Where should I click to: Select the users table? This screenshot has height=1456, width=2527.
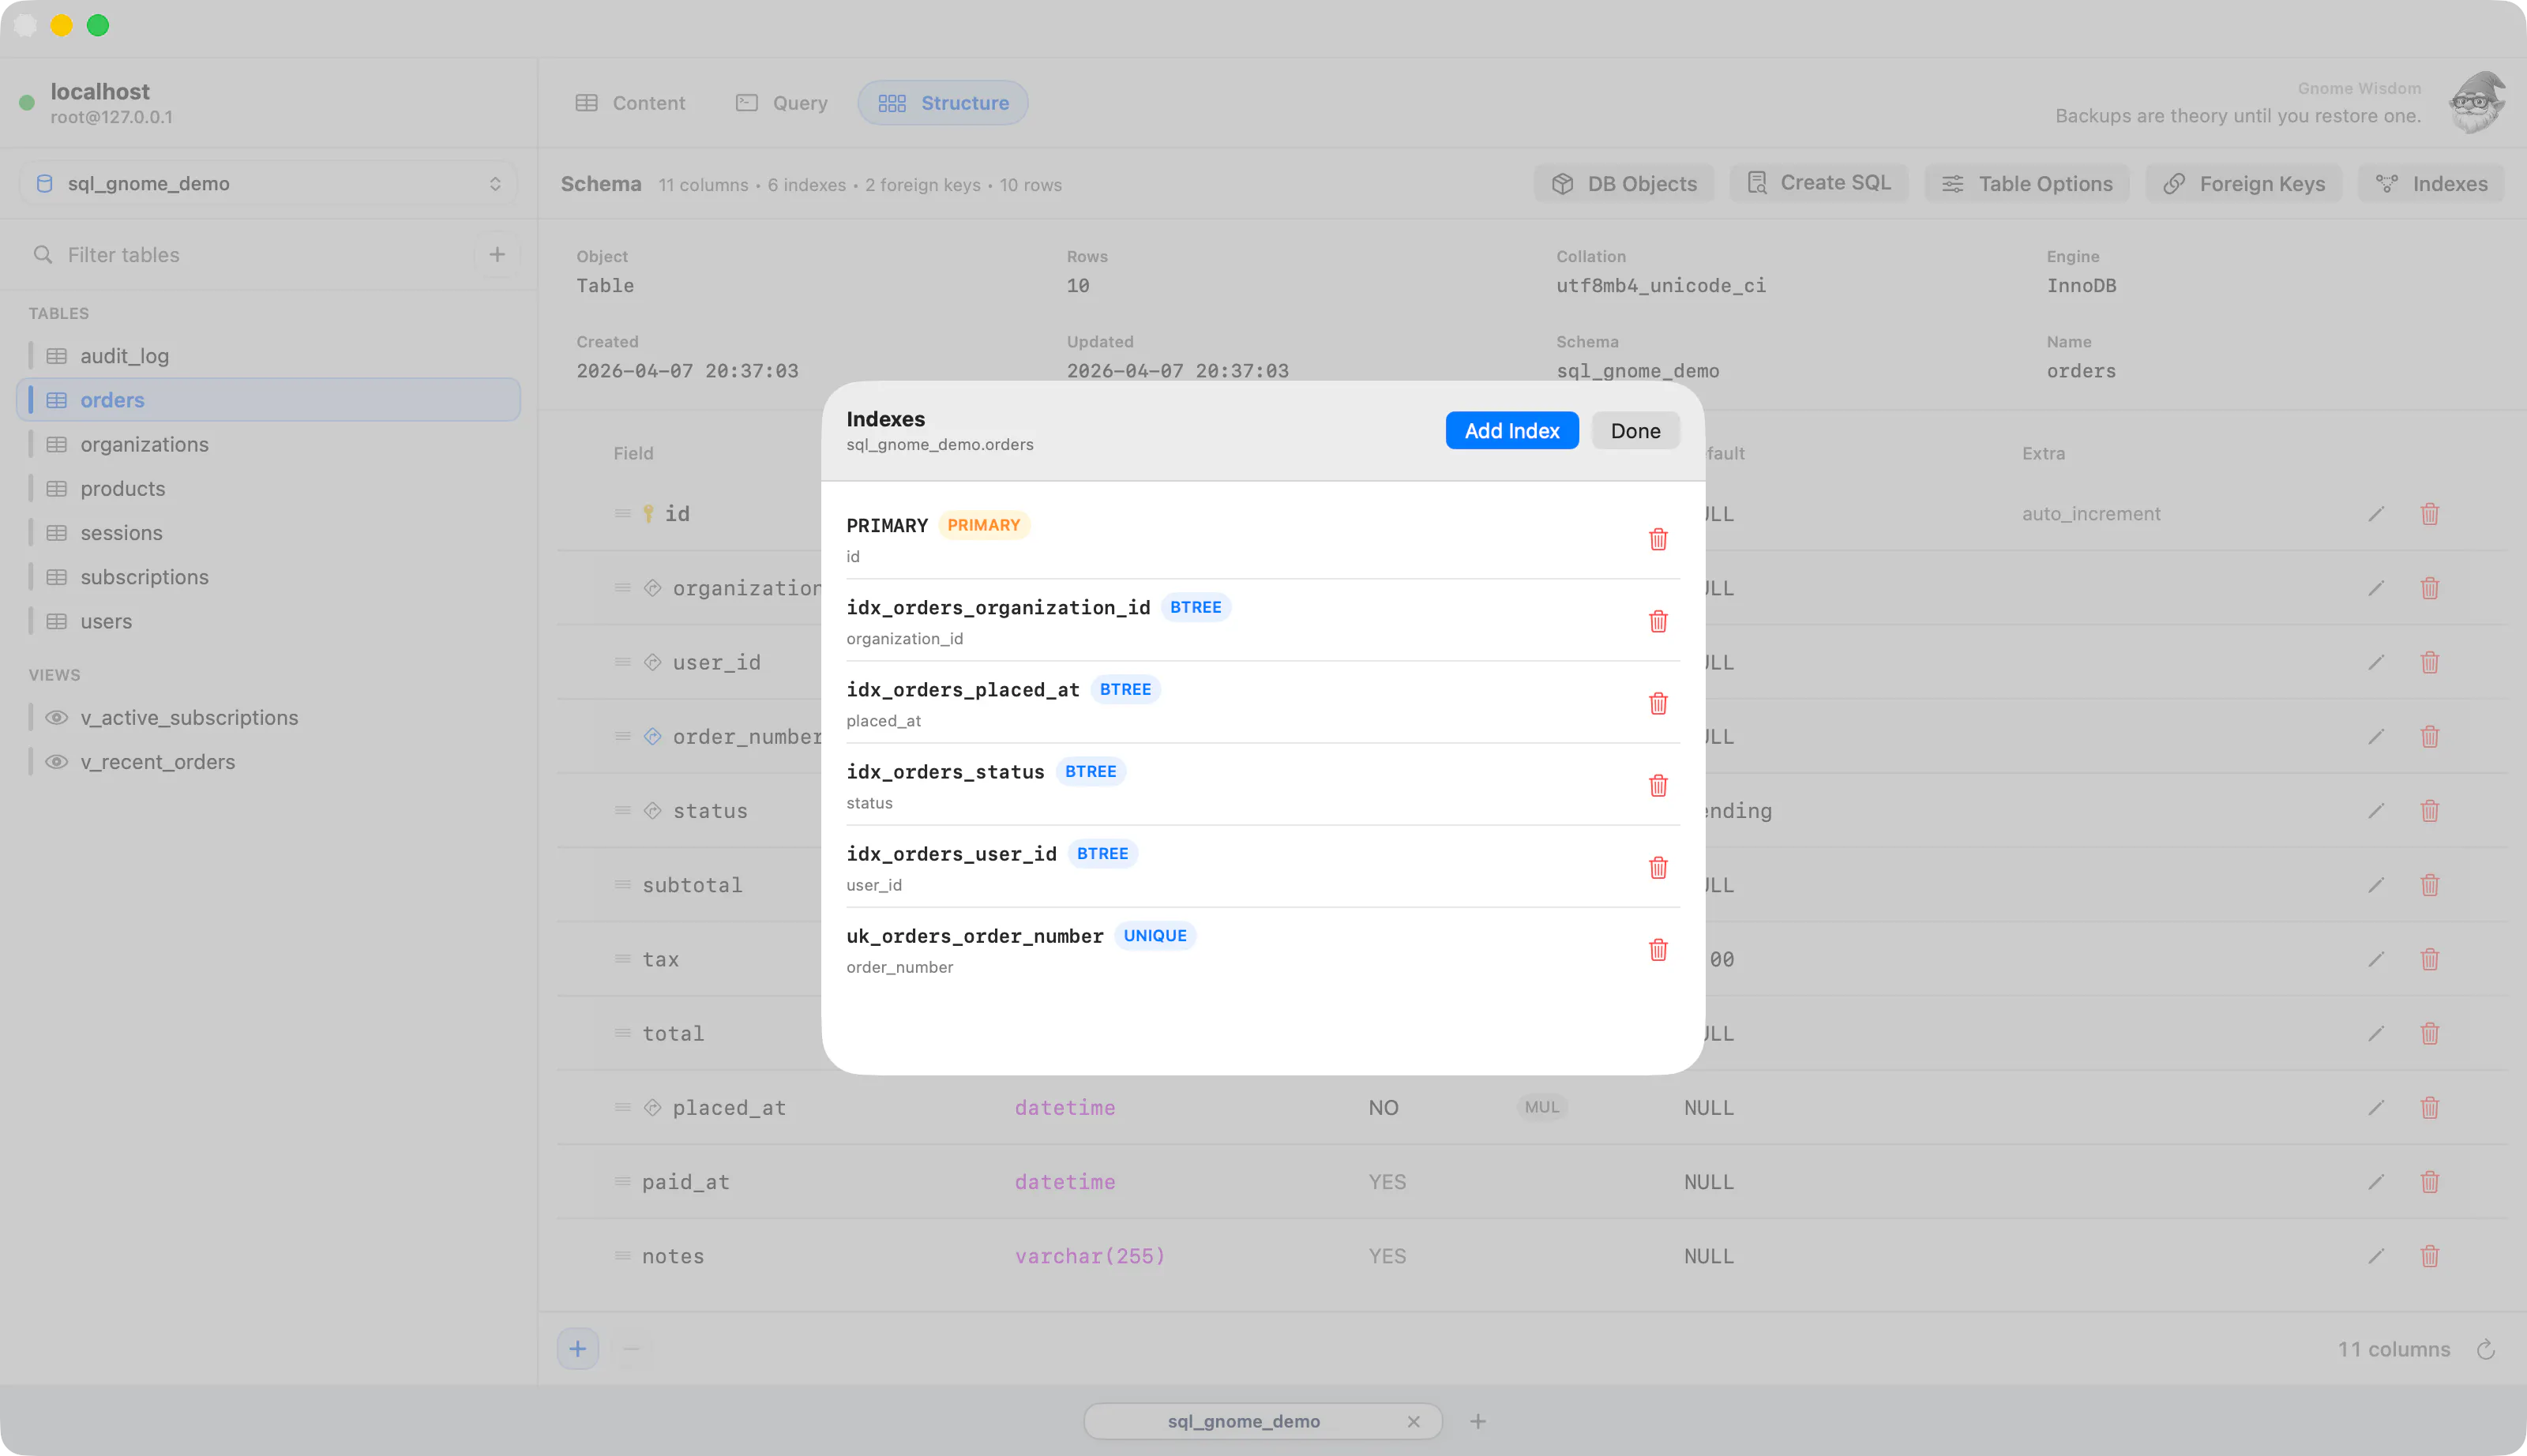coord(268,621)
